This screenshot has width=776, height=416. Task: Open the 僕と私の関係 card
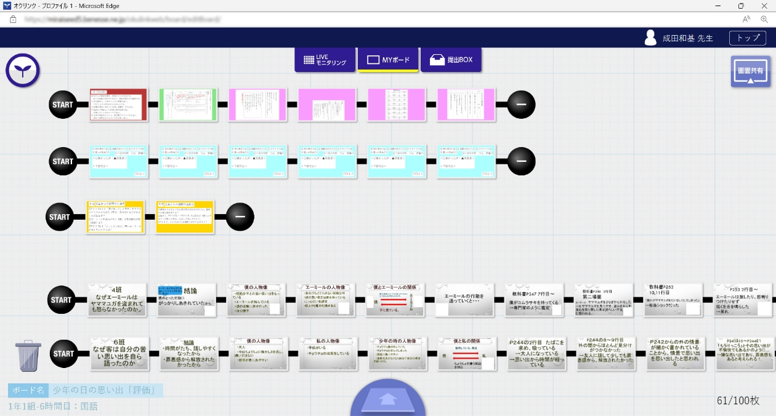(468, 354)
